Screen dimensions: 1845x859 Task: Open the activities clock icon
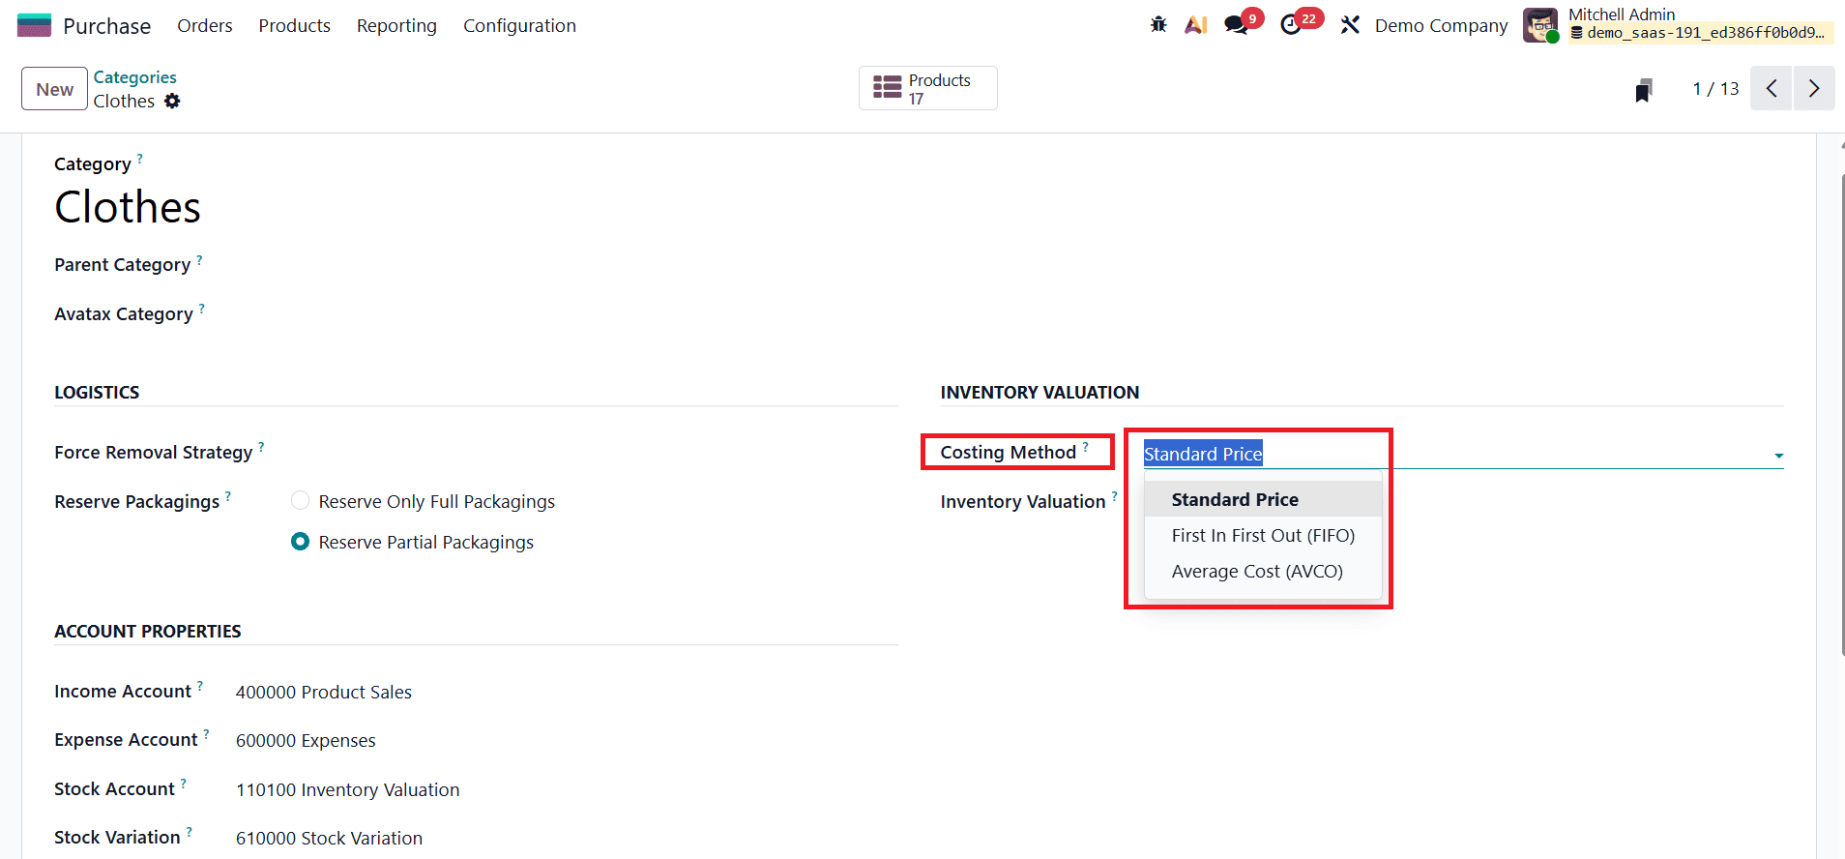pos(1291,25)
